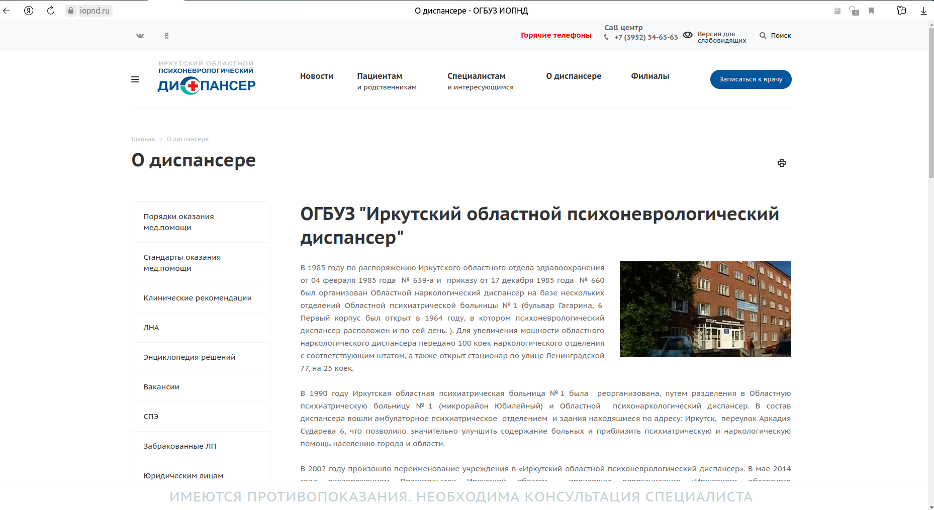Open the Филиалы menu item
The height and width of the screenshot is (510, 934).
point(650,76)
